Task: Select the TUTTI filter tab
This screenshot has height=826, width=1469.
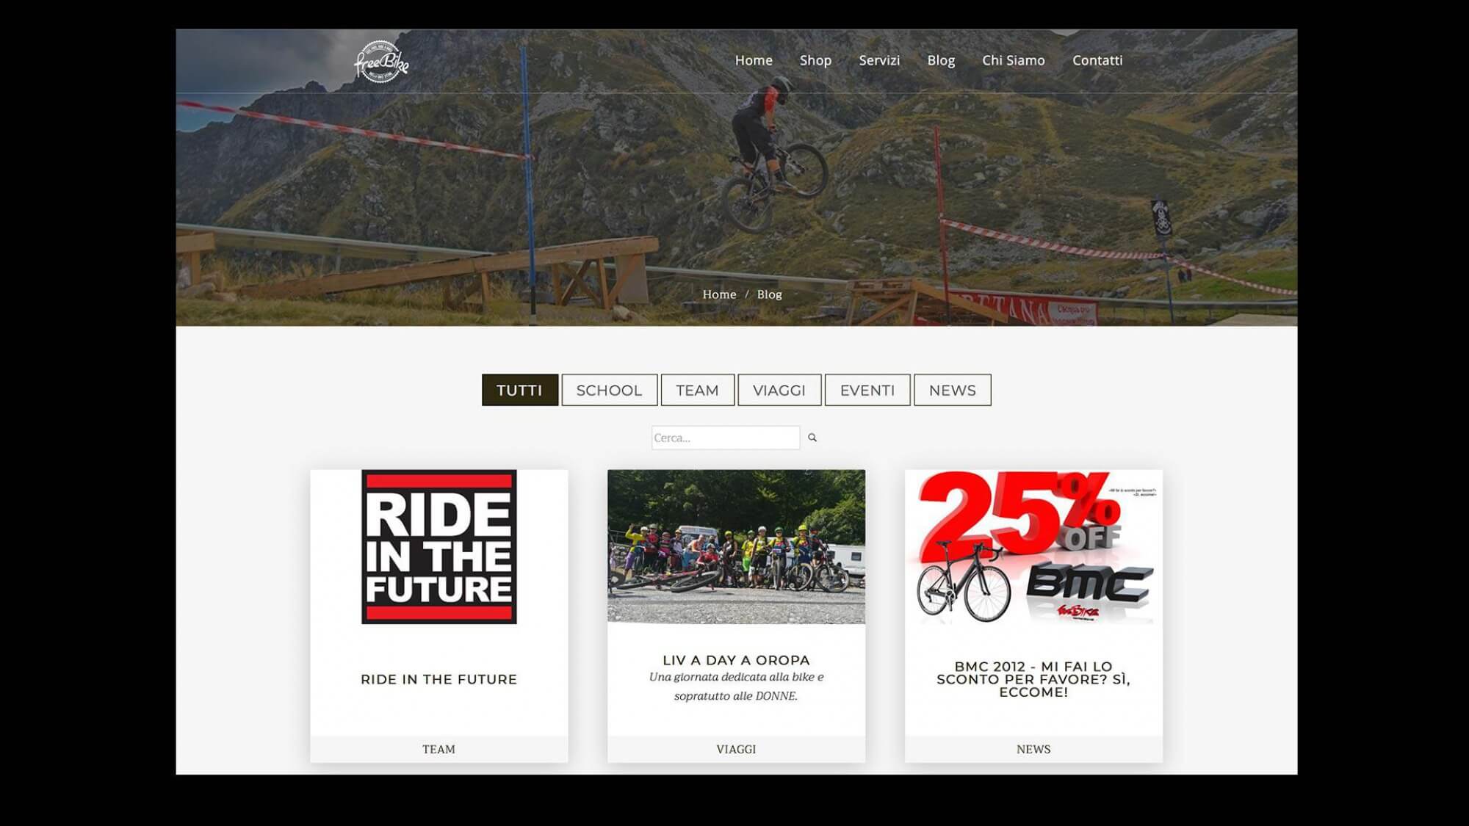Action: pos(519,390)
